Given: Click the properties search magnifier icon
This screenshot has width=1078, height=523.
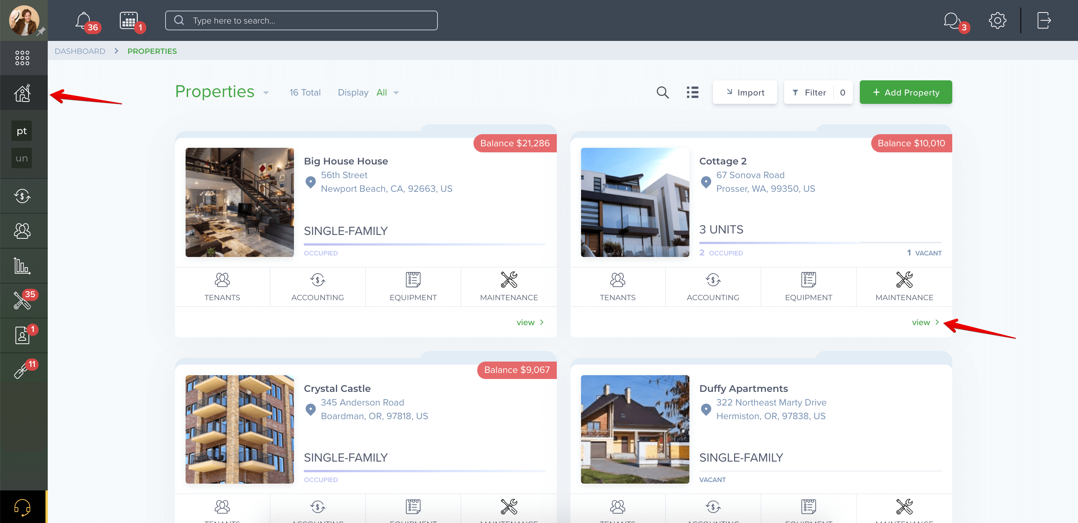Looking at the screenshot, I should coord(662,92).
